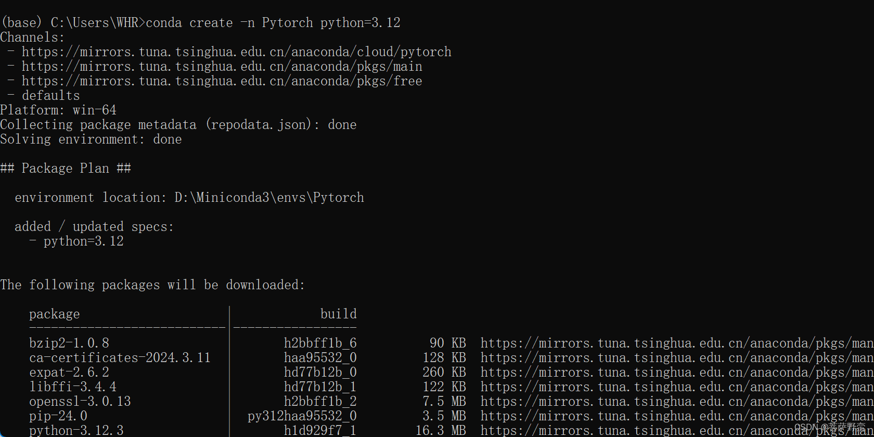Click the mirror URL in the bzip2 row
The width and height of the screenshot is (874, 437).
tap(677, 343)
